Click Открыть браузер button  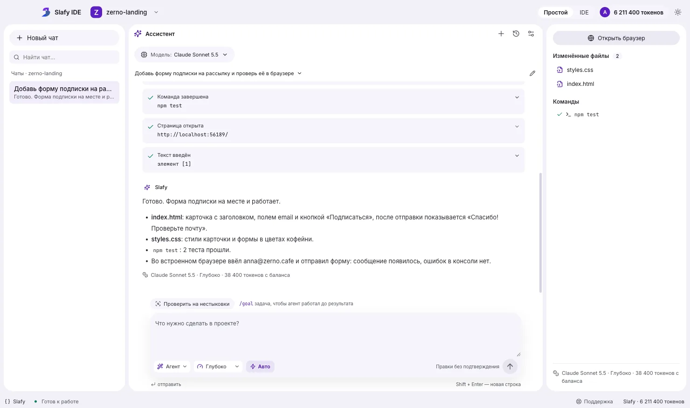pyautogui.click(x=616, y=38)
